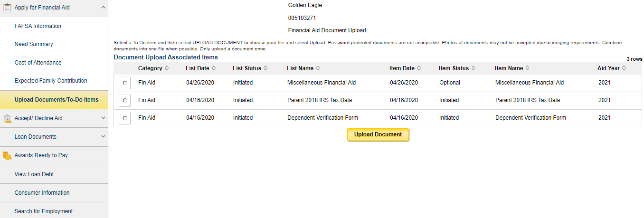
Task: Sort by Category column sort icon
Action: (167, 68)
